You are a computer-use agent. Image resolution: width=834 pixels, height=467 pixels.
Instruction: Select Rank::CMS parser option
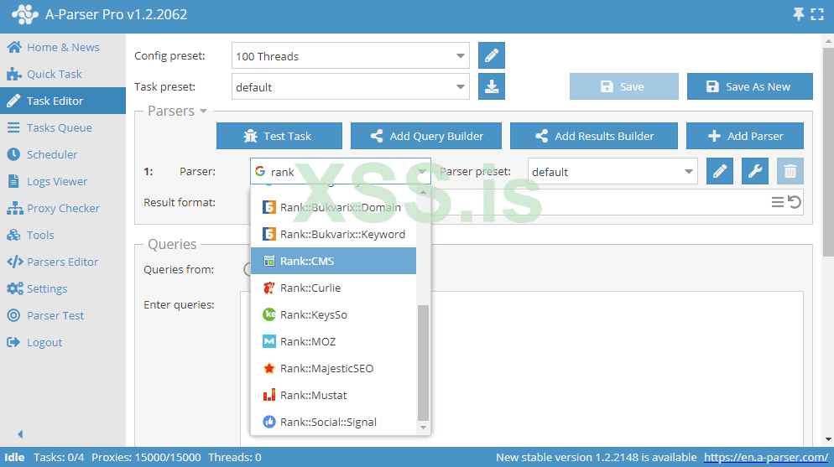point(333,261)
